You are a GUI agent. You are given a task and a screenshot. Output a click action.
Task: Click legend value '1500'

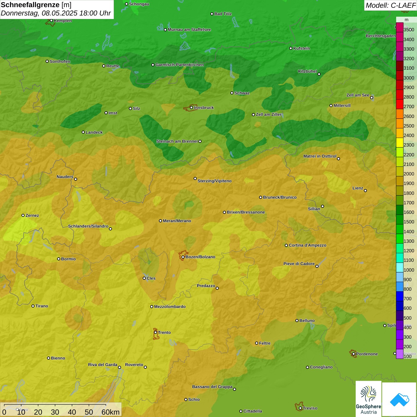coord(409,222)
